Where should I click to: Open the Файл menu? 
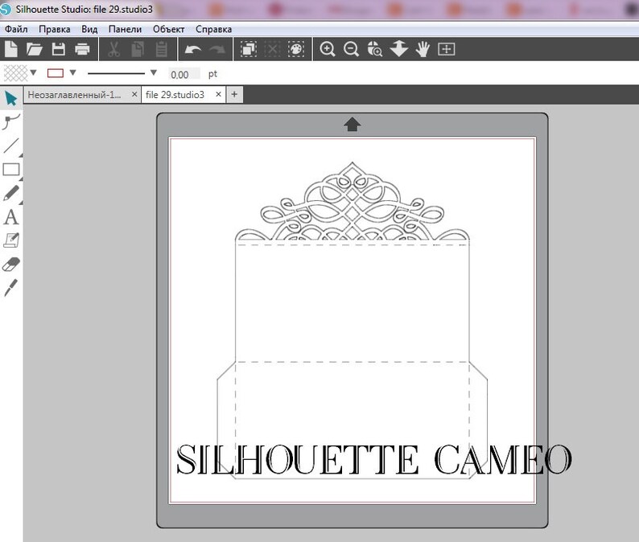coord(16,29)
